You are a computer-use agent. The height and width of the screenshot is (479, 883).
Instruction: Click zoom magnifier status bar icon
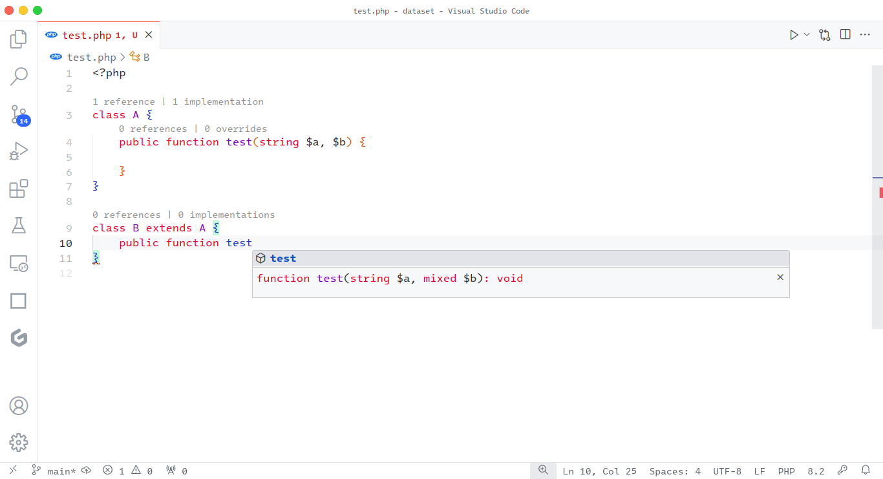pos(543,471)
